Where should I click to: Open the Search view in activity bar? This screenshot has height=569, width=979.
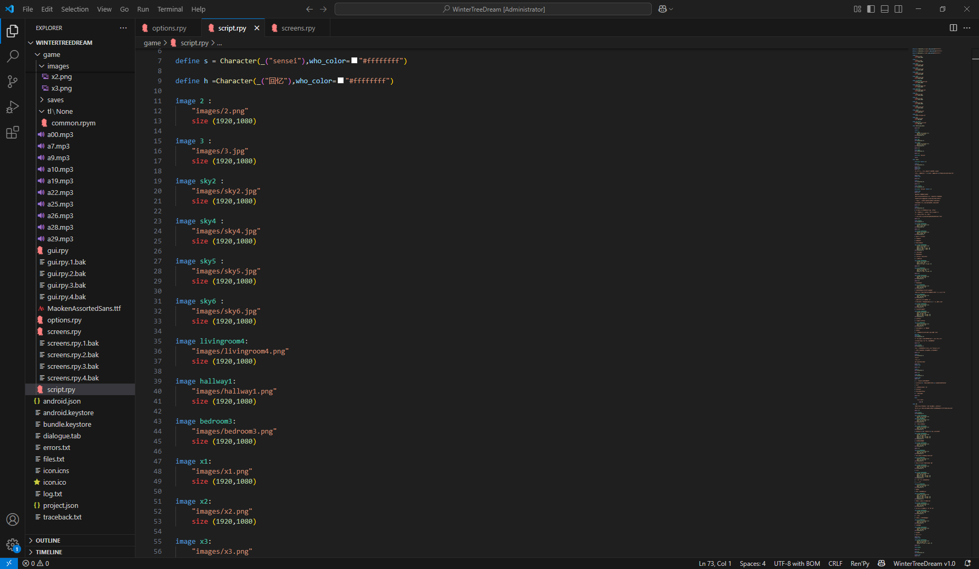(x=13, y=56)
